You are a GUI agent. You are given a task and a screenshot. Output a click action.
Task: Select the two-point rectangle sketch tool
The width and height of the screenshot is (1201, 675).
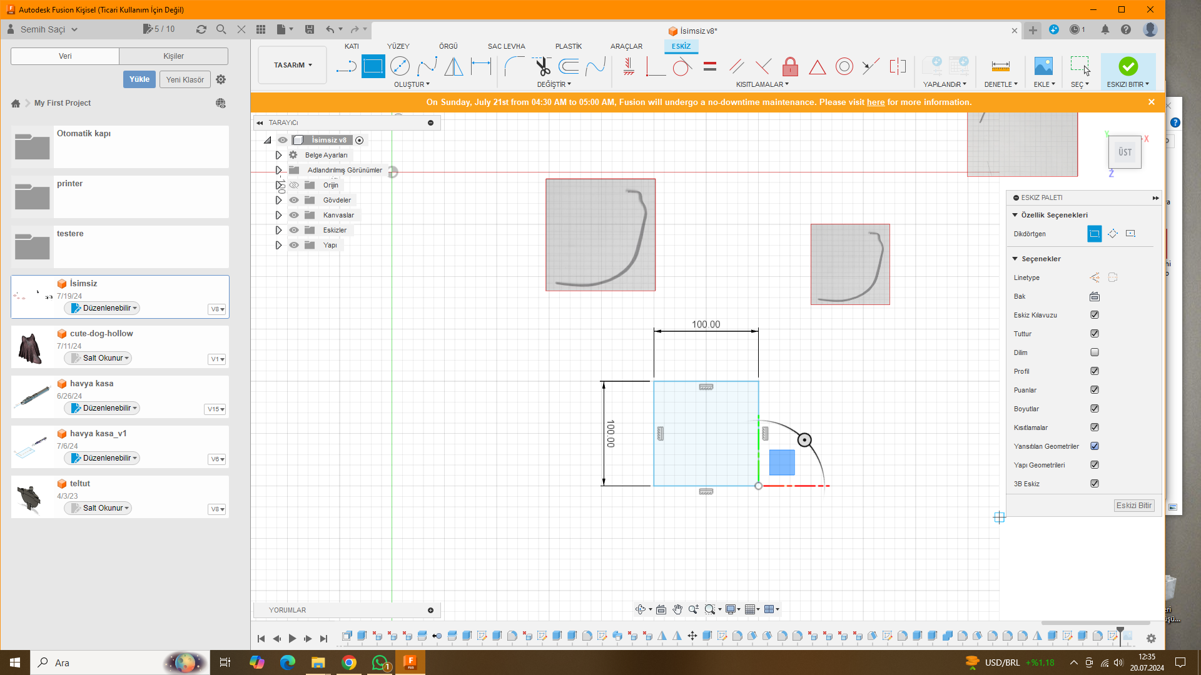(x=373, y=66)
